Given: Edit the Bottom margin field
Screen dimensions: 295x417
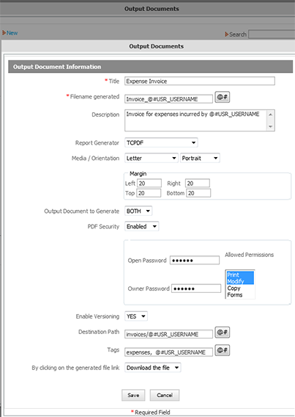Looking at the screenshot, I should tap(198, 193).
